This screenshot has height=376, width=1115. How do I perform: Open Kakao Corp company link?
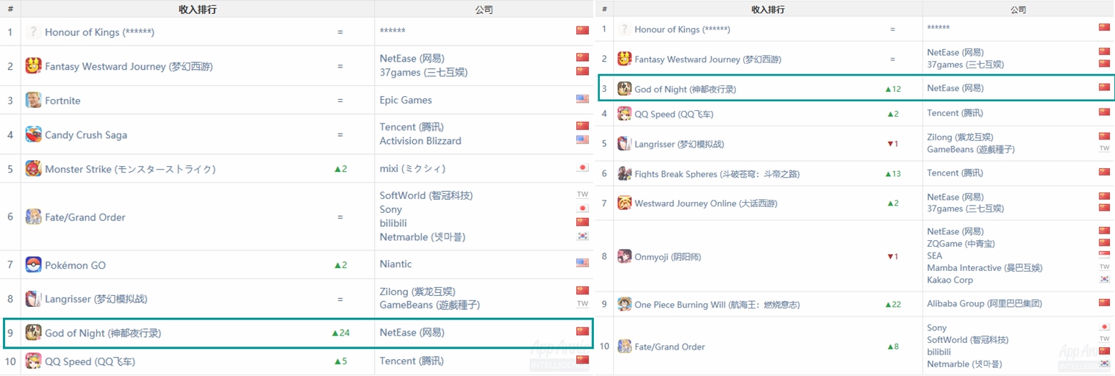950,280
